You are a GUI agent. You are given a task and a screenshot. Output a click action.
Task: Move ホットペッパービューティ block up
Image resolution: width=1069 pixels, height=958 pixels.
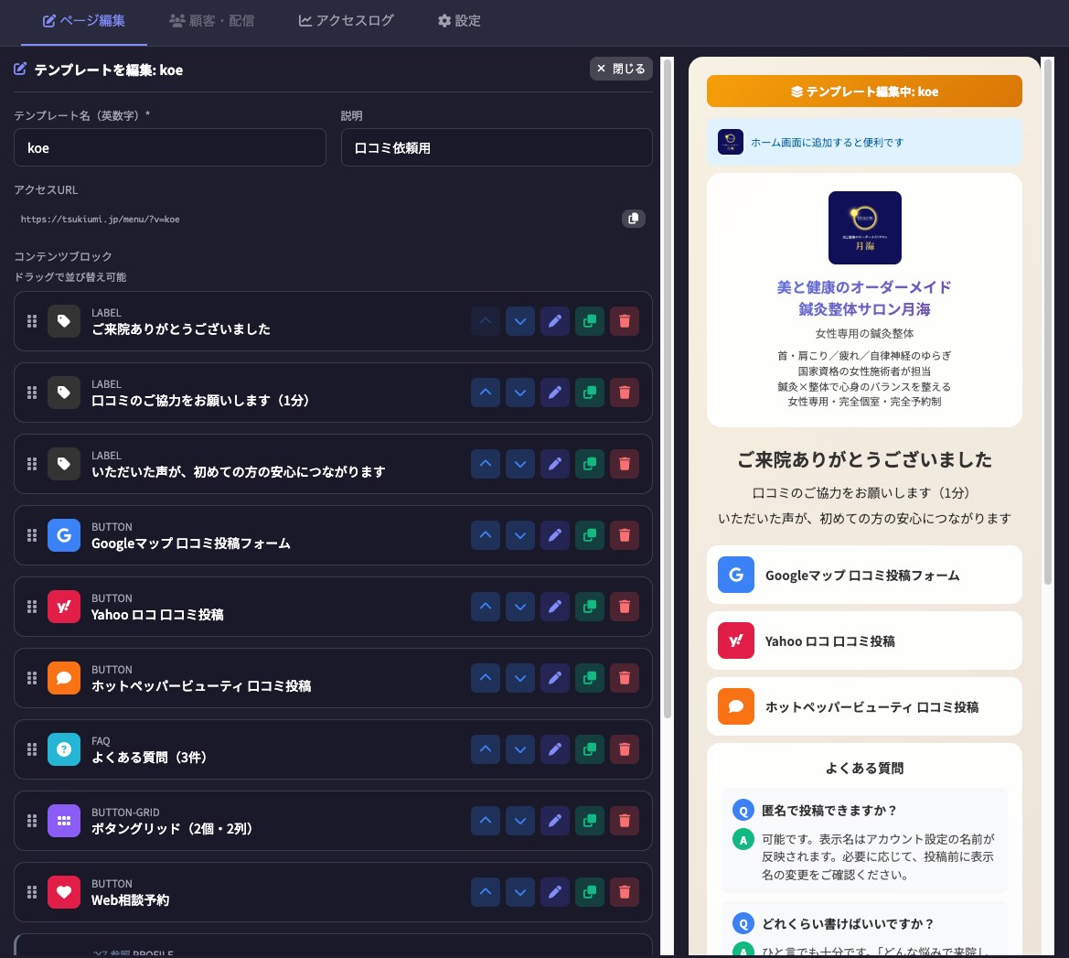[486, 678]
